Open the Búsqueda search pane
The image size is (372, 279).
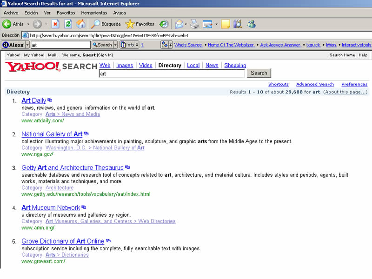[106, 24]
